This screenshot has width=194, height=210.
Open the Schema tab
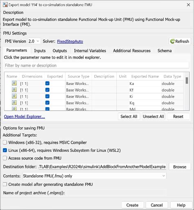165,51
